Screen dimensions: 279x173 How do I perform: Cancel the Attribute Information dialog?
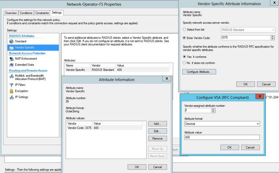(x=157, y=167)
